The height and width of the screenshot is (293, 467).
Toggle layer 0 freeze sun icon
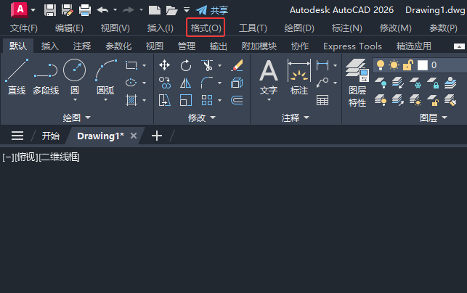(x=394, y=65)
